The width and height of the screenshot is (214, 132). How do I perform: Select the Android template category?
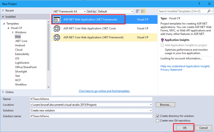tap(20, 46)
